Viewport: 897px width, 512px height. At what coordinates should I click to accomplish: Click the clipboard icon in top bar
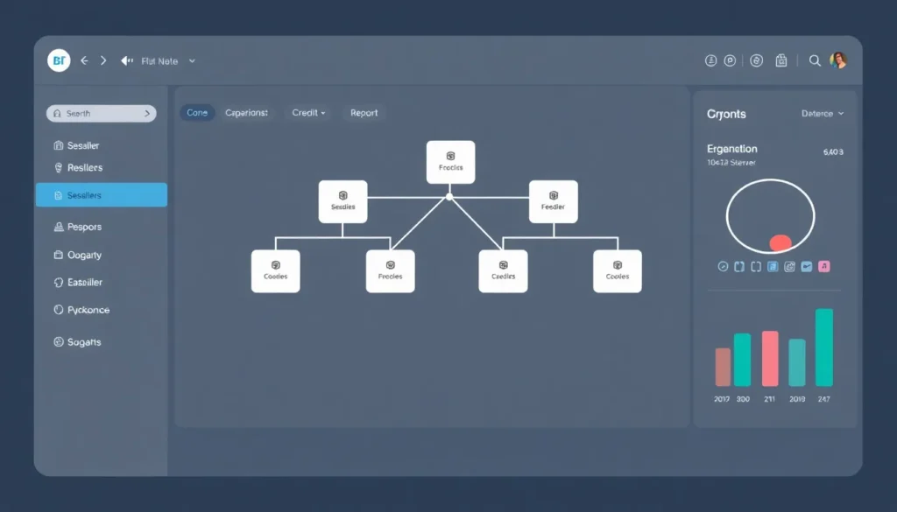tap(781, 60)
